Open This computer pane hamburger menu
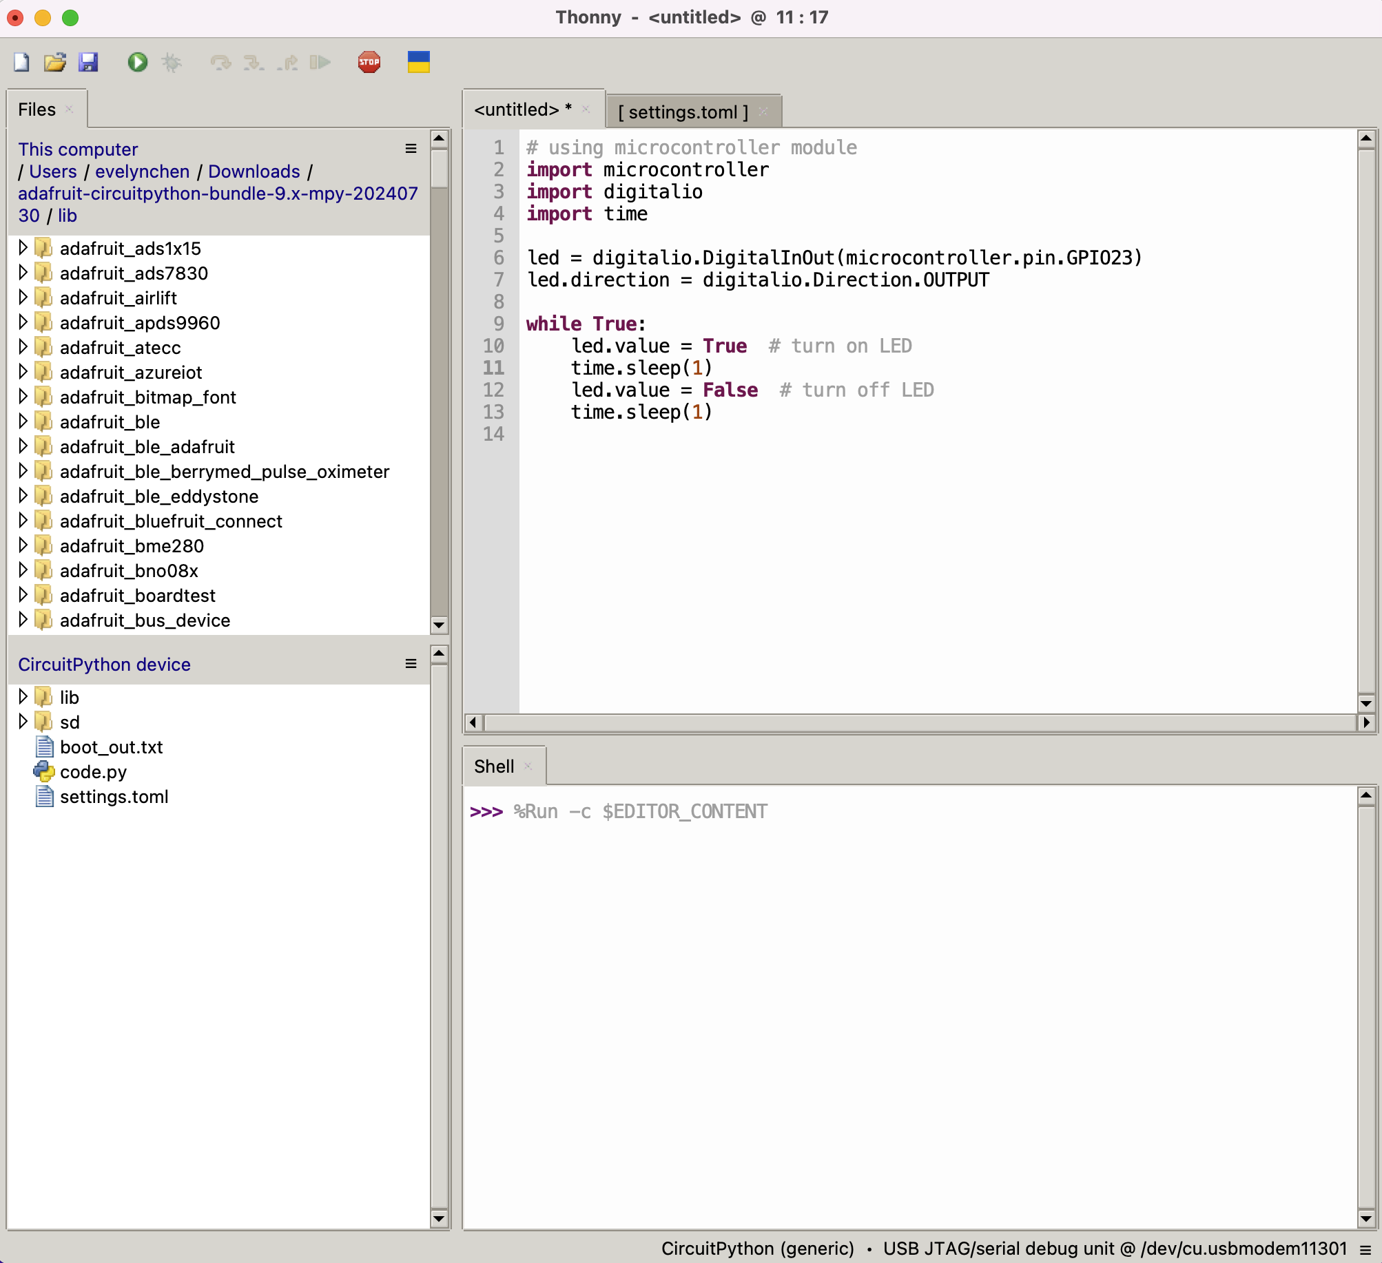The image size is (1382, 1263). coord(411,149)
